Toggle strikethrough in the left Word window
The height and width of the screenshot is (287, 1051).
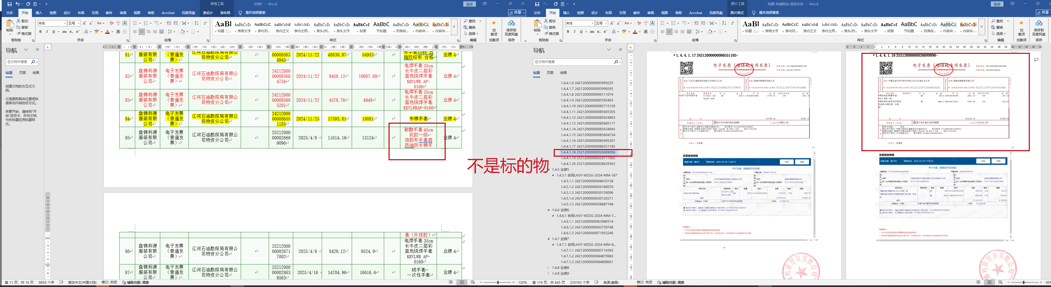point(65,31)
